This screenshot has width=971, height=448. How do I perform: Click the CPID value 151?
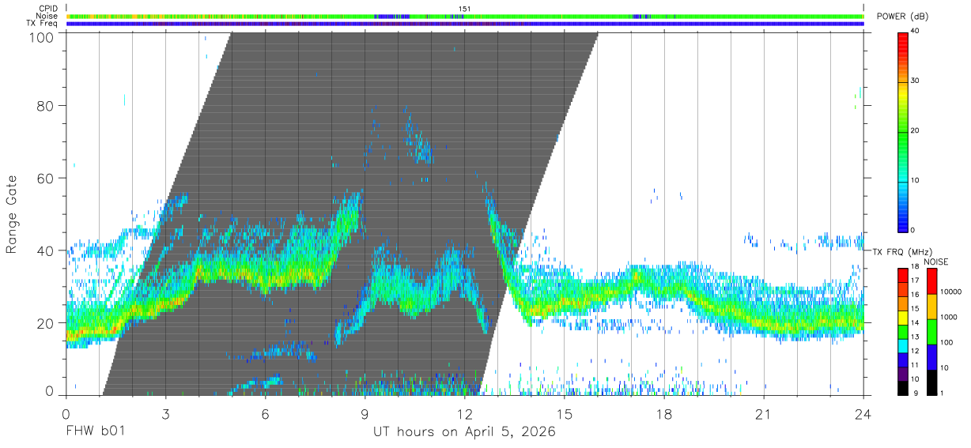(464, 9)
